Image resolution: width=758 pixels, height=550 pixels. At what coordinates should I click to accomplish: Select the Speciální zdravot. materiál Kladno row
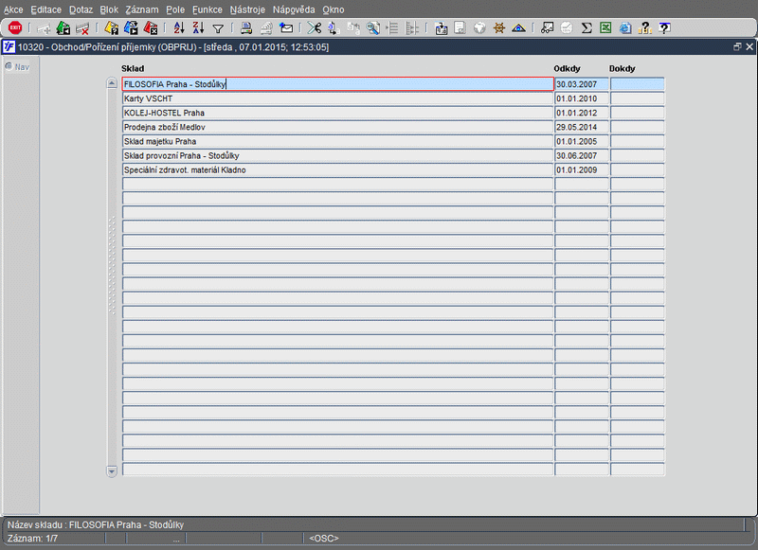(x=337, y=170)
